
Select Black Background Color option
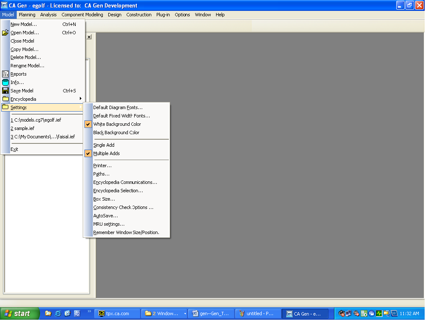pyautogui.click(x=116, y=132)
